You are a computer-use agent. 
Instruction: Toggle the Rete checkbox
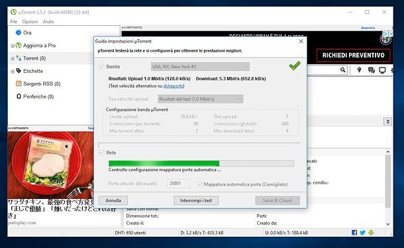click(x=101, y=153)
